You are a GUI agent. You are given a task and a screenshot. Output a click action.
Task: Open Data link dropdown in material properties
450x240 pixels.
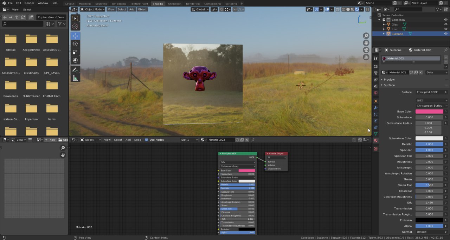coord(437,72)
